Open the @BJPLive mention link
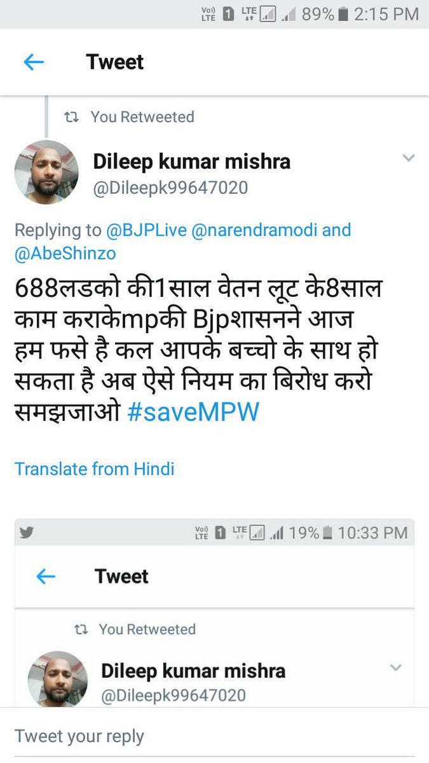 146,230
